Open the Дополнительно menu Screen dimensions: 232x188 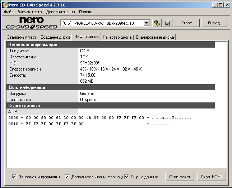click(60, 12)
